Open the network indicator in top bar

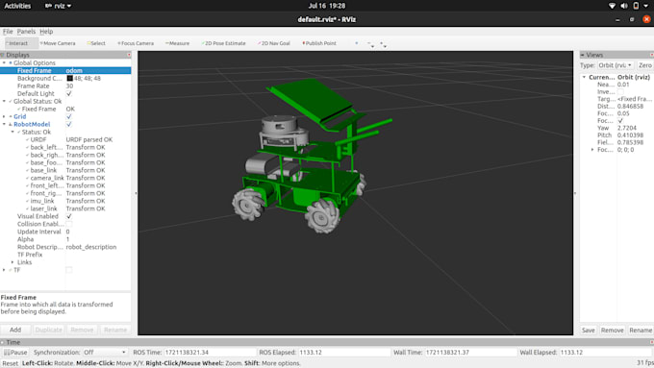[612, 6]
